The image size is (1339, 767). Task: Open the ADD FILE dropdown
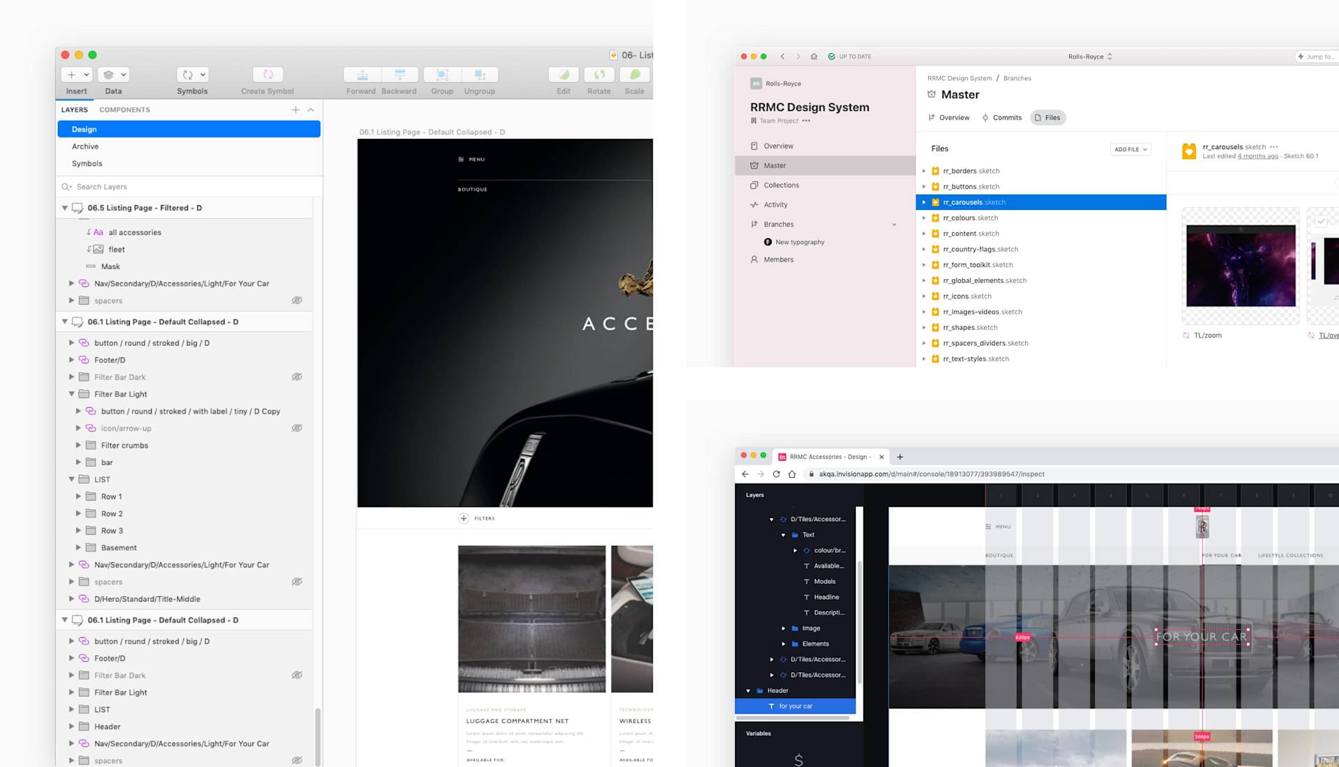tap(1130, 149)
